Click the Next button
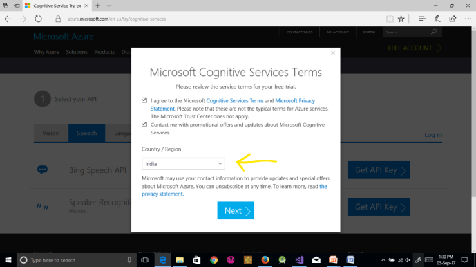476x267 pixels. (235, 210)
